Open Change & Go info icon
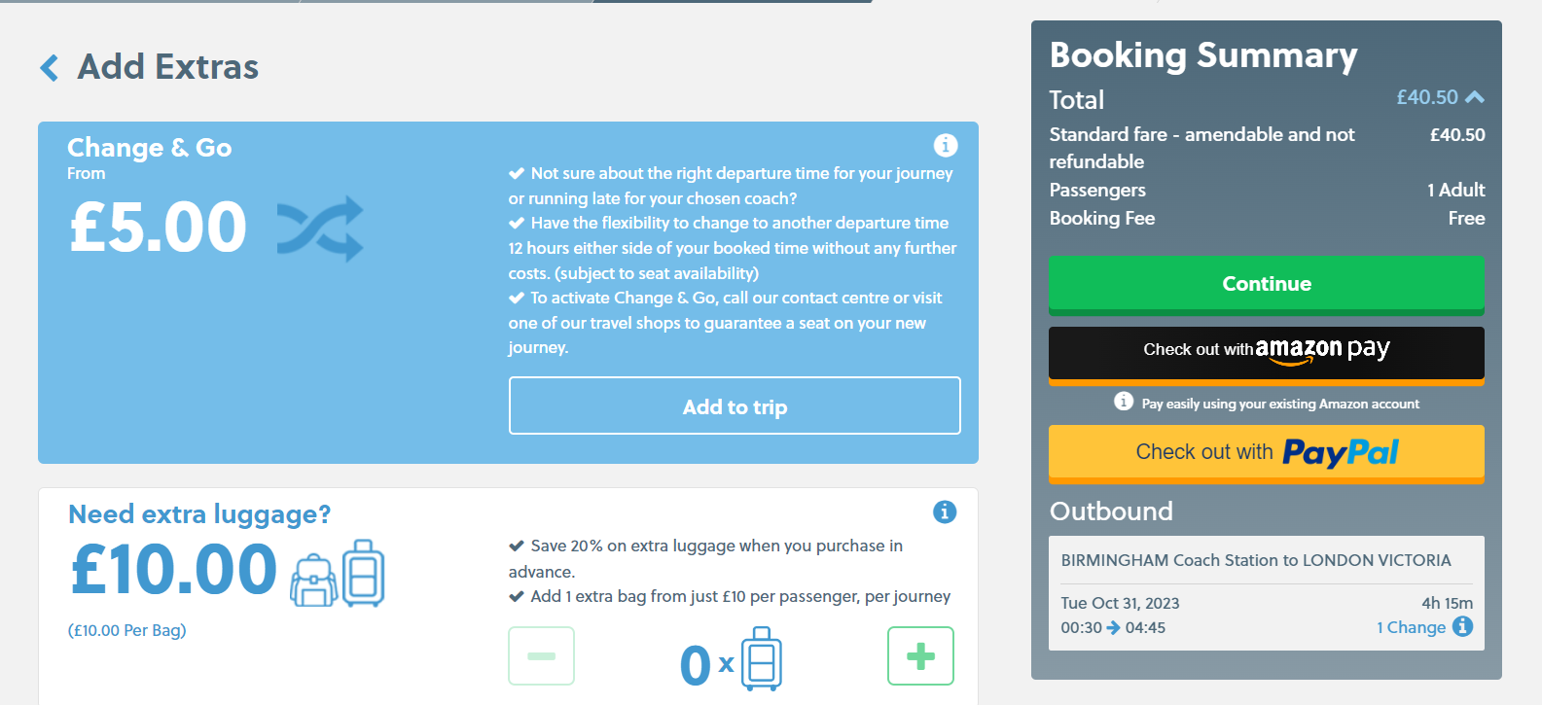 pyautogui.click(x=945, y=145)
